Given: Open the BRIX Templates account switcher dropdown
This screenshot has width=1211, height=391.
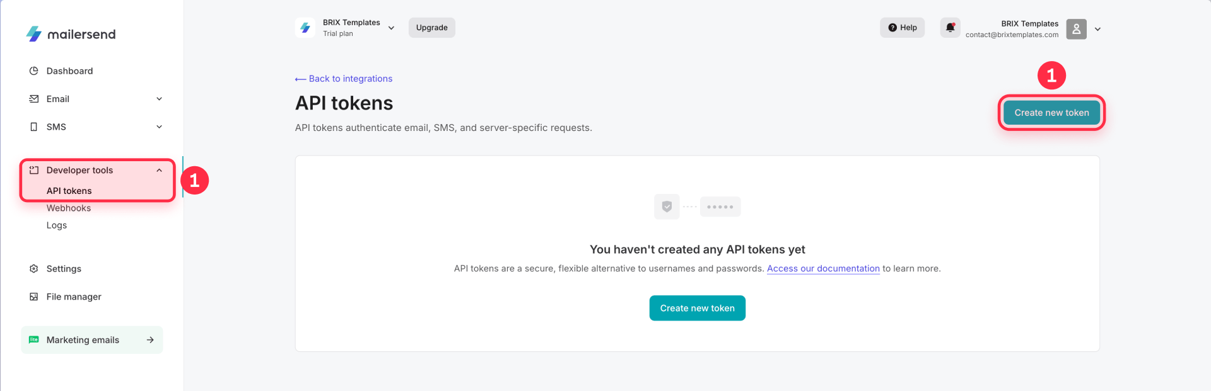Looking at the screenshot, I should click(391, 28).
